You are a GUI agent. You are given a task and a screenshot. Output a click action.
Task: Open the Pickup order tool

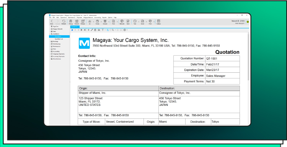click(71, 21)
